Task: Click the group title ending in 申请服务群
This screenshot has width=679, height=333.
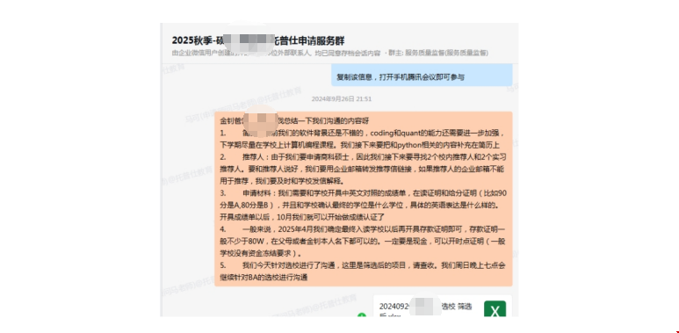Action: (258, 40)
